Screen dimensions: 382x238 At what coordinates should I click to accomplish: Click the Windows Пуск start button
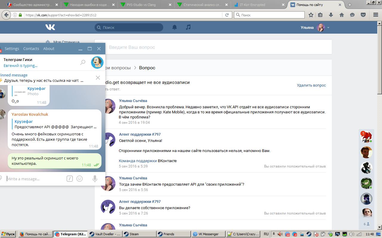click(8, 234)
